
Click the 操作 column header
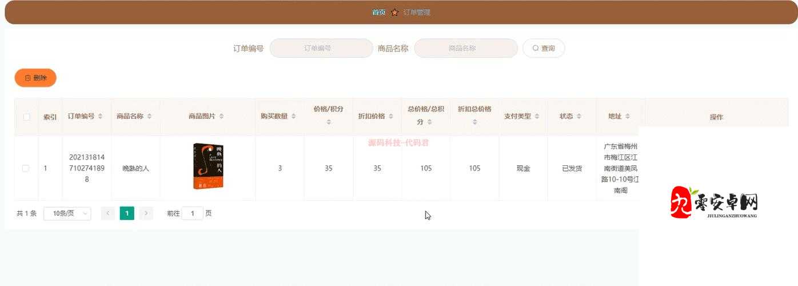(717, 117)
